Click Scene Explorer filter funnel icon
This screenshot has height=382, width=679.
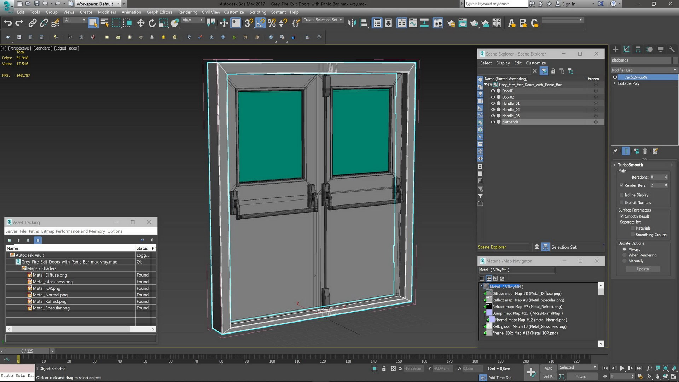(544, 71)
